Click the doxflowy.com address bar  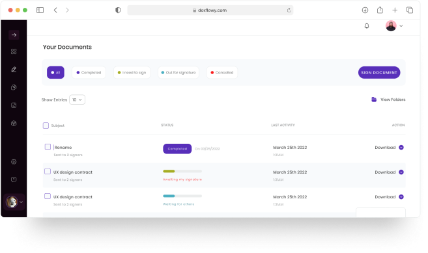pyautogui.click(x=210, y=10)
